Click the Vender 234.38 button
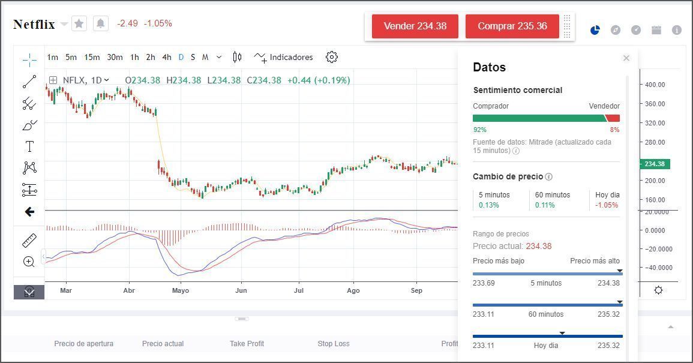Viewport: 693px width, 363px height. pos(415,26)
